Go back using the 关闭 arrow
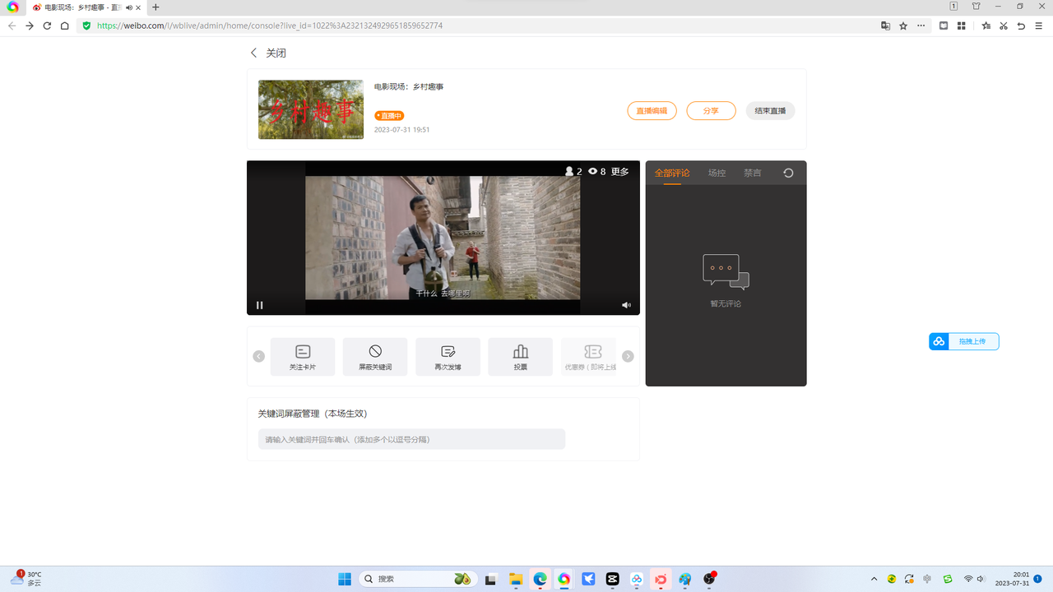1053x592 pixels. point(254,53)
